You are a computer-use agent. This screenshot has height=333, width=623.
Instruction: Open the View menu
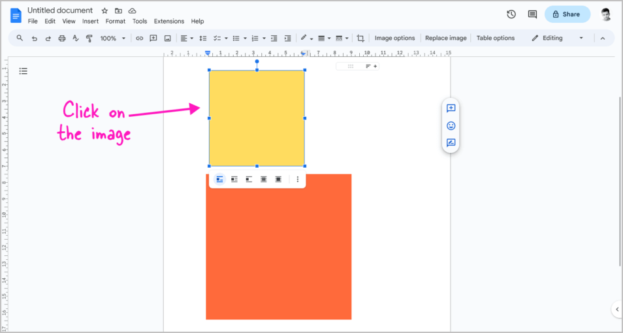[69, 22]
